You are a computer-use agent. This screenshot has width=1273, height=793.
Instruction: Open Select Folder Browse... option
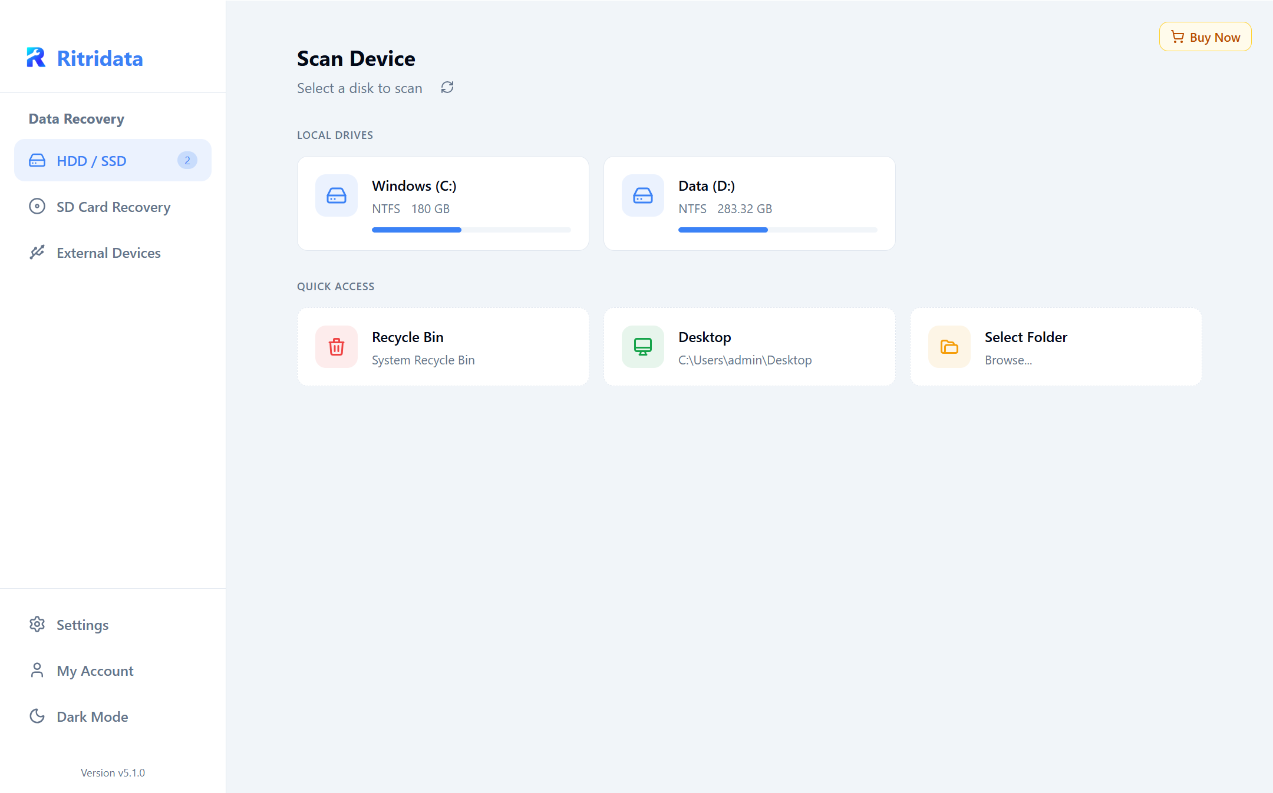tap(1008, 360)
